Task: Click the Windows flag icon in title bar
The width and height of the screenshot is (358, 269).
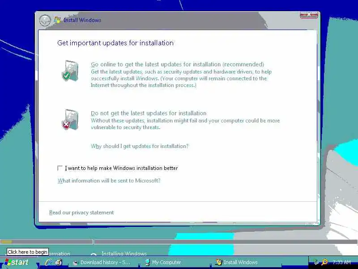Action: point(57,20)
